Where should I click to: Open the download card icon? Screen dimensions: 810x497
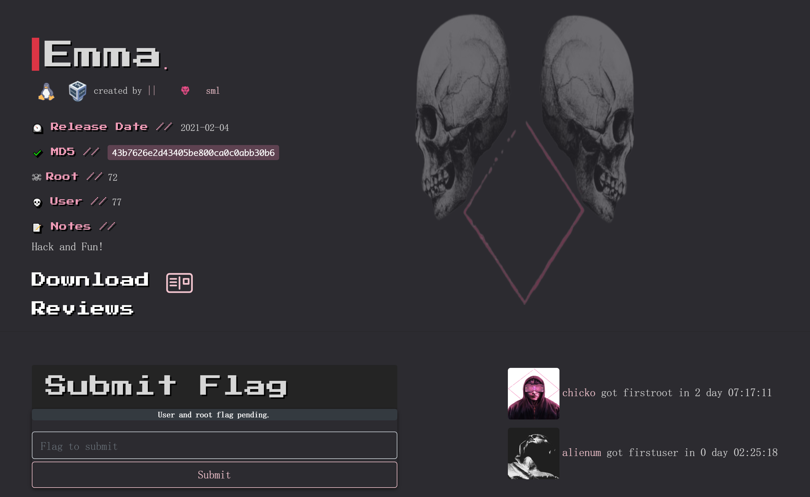(180, 283)
